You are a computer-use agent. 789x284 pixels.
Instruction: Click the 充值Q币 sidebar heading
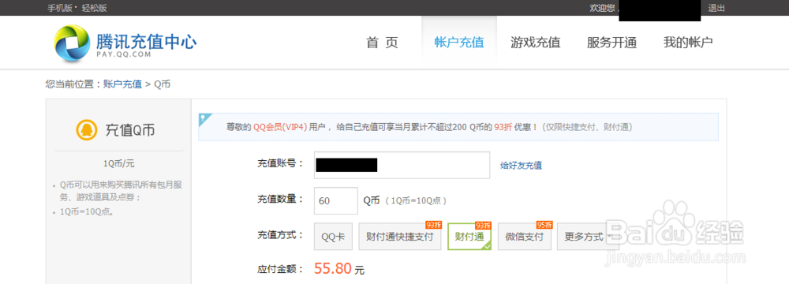[x=130, y=130]
